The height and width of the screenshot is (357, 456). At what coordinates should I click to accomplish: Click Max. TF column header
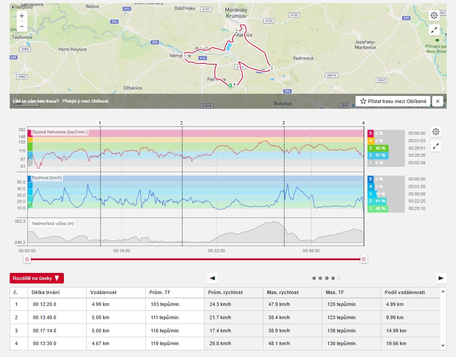[351, 293]
